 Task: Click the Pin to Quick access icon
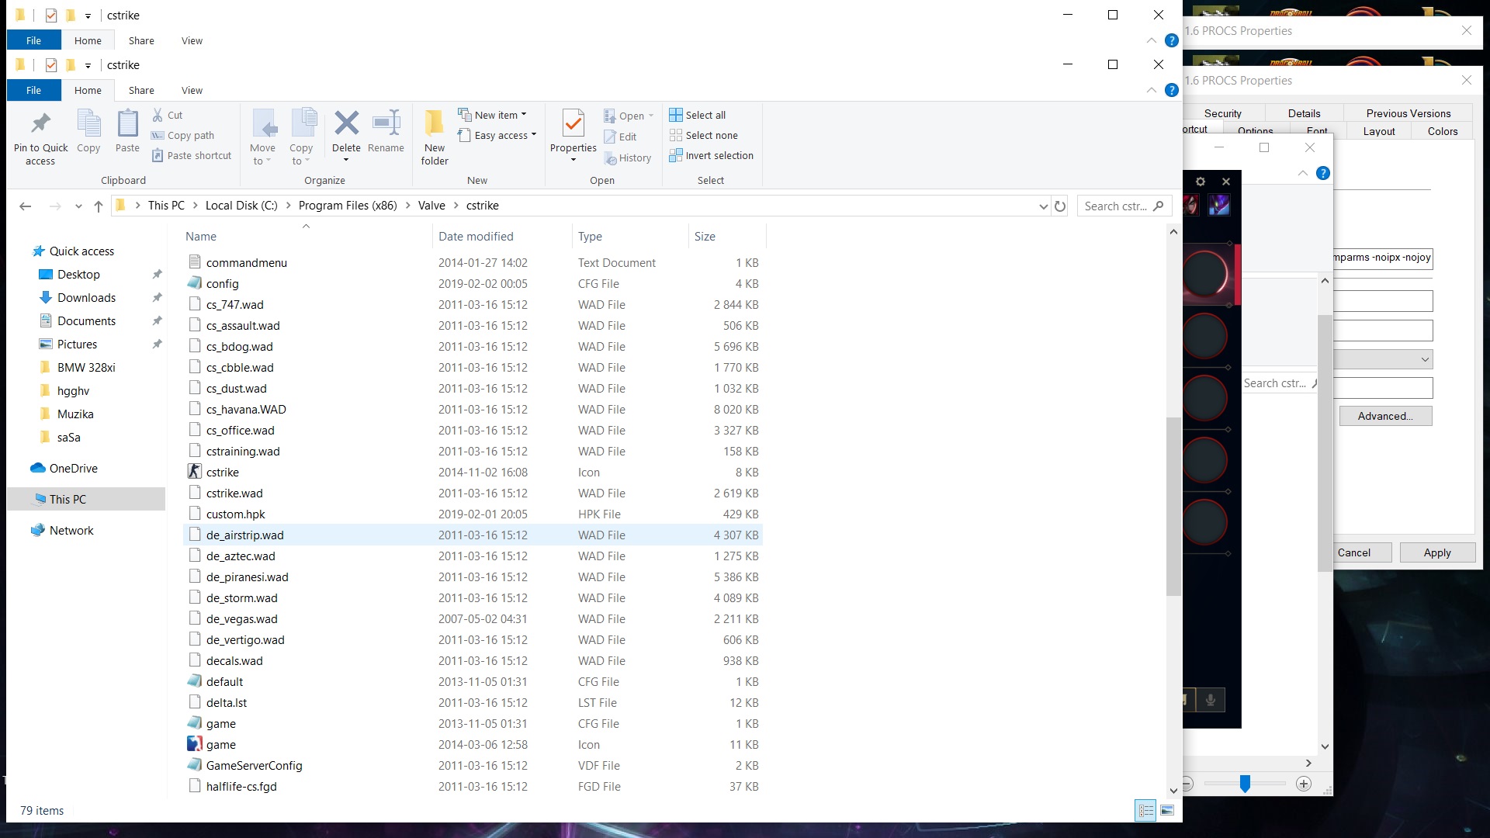click(x=40, y=124)
